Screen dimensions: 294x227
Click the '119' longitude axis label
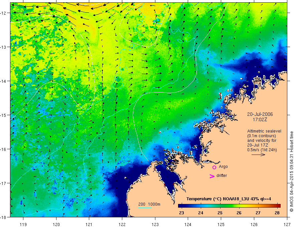(23, 224)
